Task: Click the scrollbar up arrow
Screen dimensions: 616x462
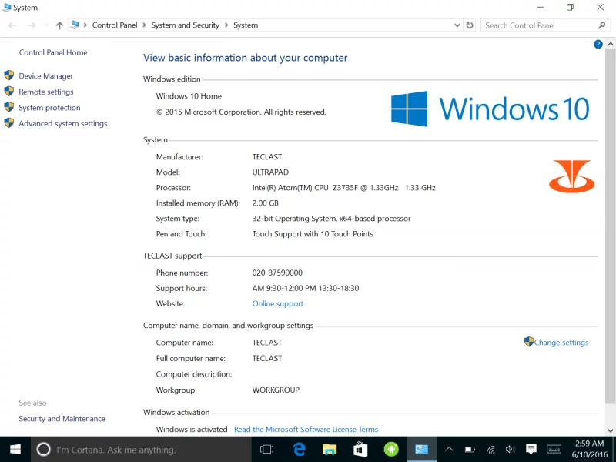Action: coord(611,44)
